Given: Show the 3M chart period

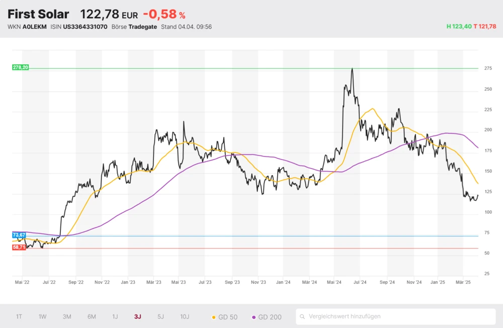Looking at the screenshot, I should pos(67,317).
